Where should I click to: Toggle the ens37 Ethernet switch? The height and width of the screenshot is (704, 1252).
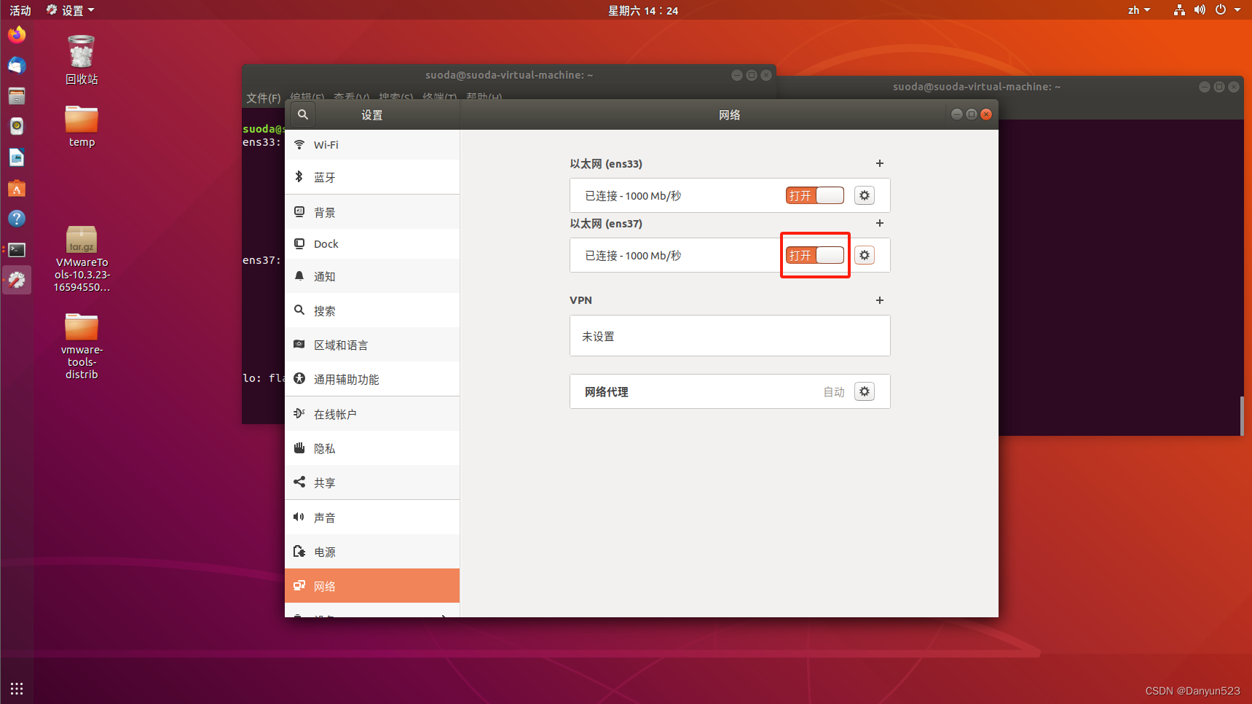point(815,255)
